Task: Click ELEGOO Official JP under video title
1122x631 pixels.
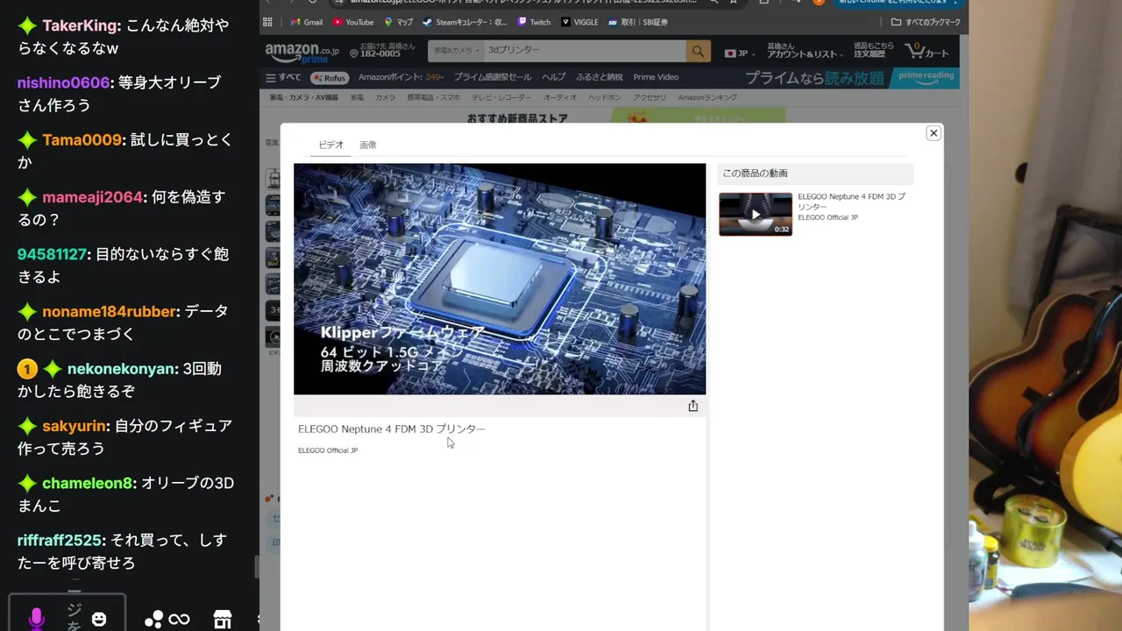Action: tap(328, 450)
